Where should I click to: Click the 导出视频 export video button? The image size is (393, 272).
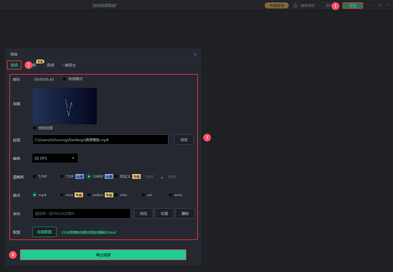click(103, 255)
